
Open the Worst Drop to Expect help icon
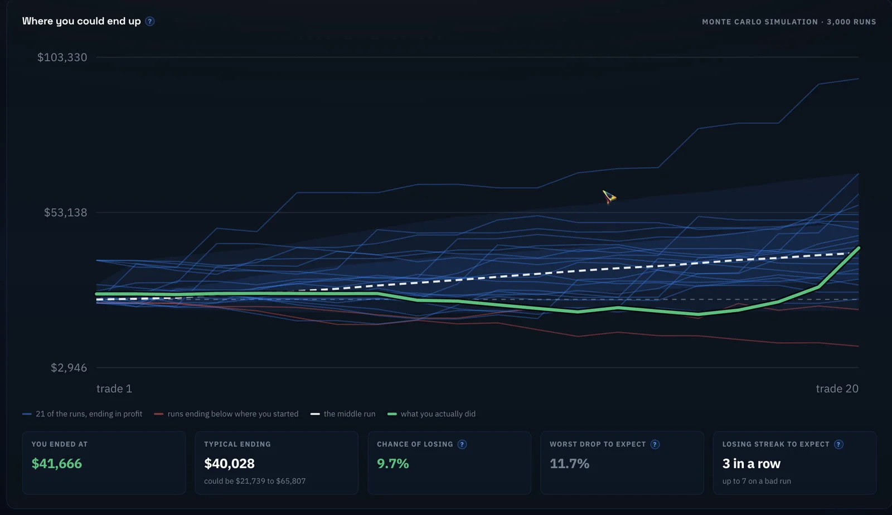pos(655,444)
